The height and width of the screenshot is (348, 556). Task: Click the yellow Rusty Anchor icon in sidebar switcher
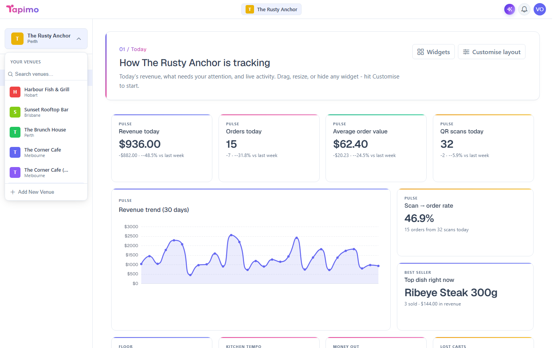[17, 39]
